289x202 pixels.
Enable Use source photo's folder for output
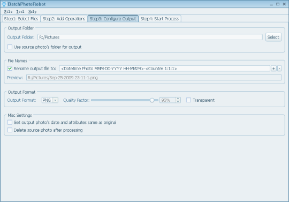point(10,47)
